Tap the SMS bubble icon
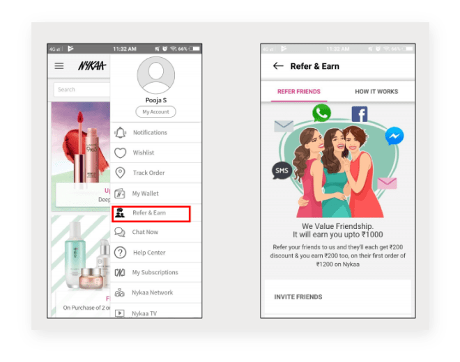Image resolution: width=460 pixels, height=362 pixels. coord(282,171)
